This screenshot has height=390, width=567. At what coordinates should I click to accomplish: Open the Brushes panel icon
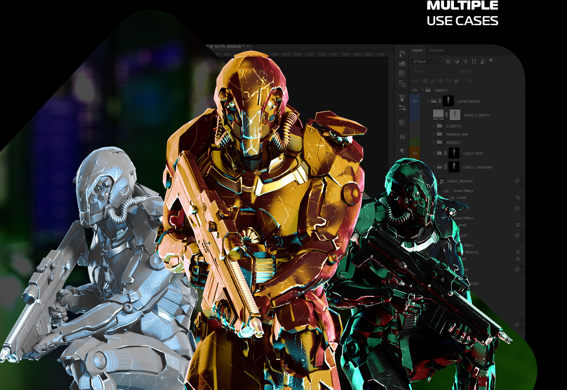(402, 97)
